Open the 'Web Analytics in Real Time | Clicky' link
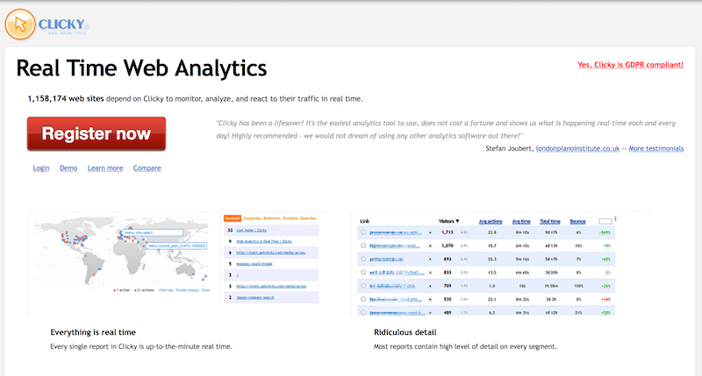 tap(264, 241)
